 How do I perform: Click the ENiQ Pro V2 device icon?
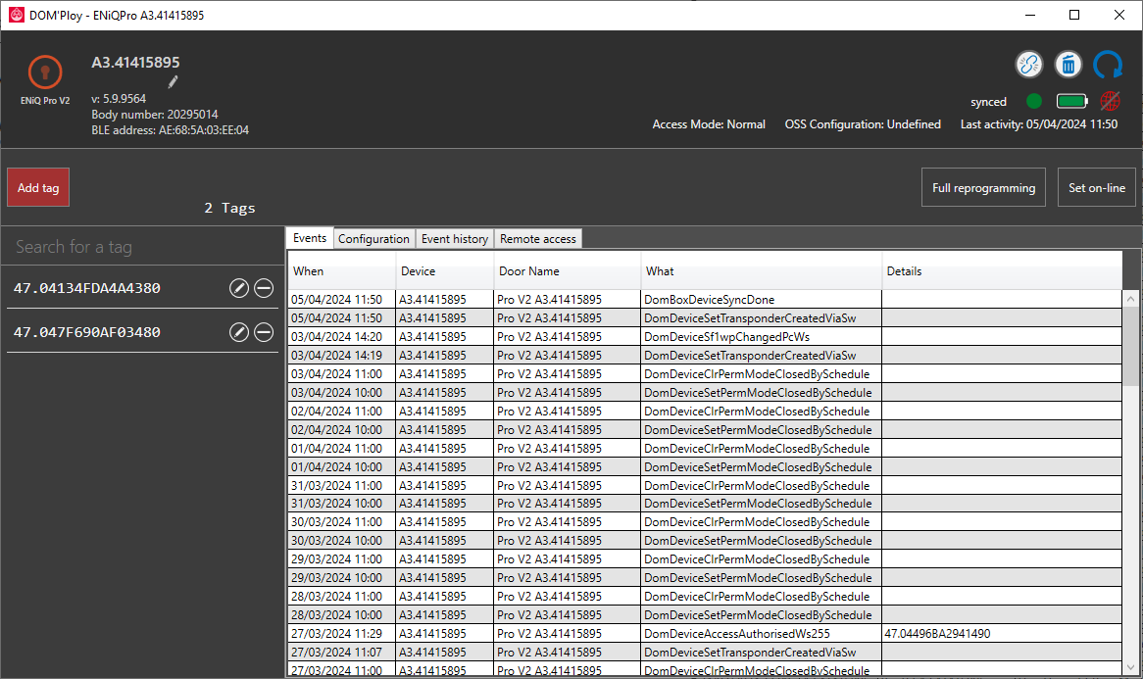pyautogui.click(x=45, y=73)
